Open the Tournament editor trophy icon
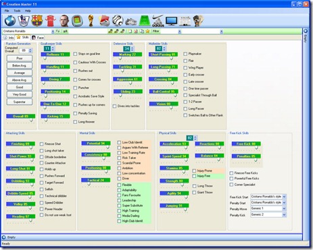This screenshot has width=313, height=250. pyautogui.click(x=91, y=21)
